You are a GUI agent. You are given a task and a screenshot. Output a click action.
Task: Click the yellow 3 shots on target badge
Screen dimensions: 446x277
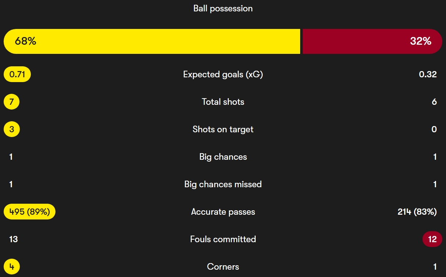pyautogui.click(x=11, y=129)
